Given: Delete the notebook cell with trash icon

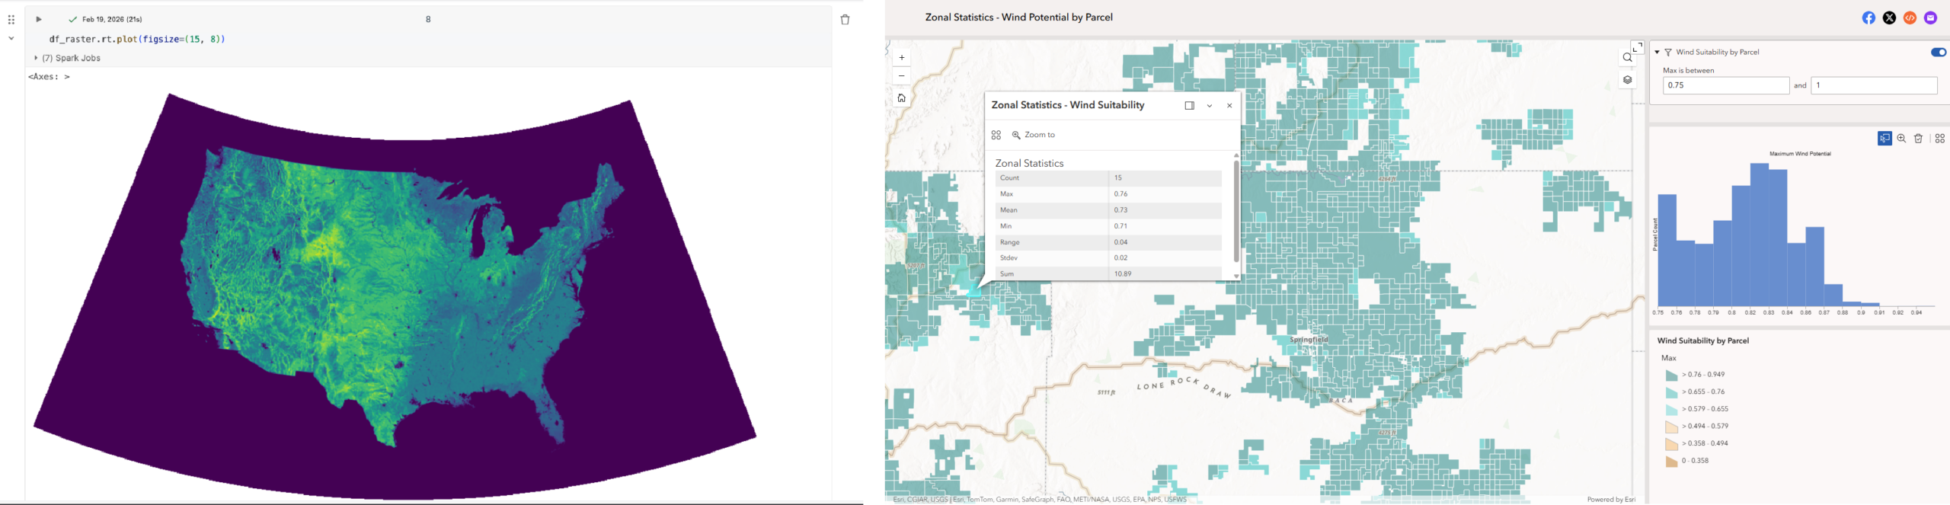Looking at the screenshot, I should coord(845,20).
